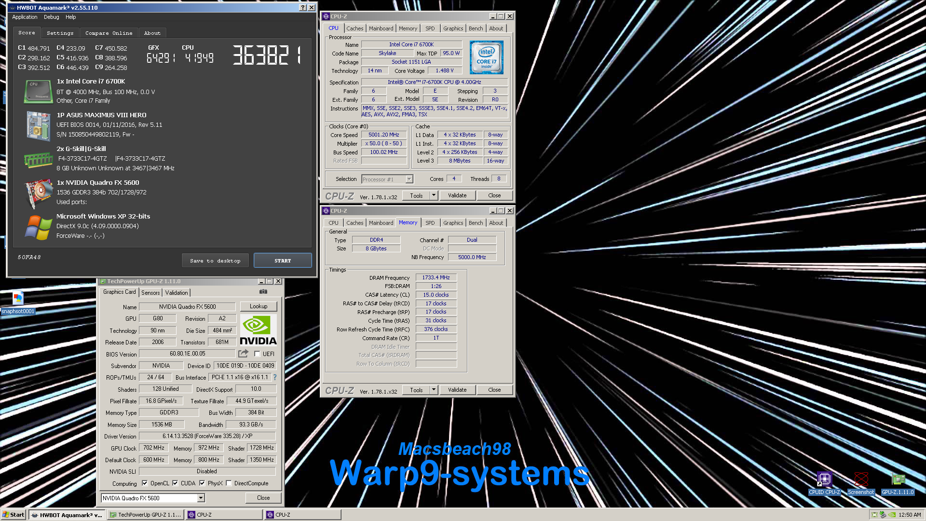926x521 pixels.
Task: Click the Tools button in bottom CPU-Z
Action: click(416, 390)
